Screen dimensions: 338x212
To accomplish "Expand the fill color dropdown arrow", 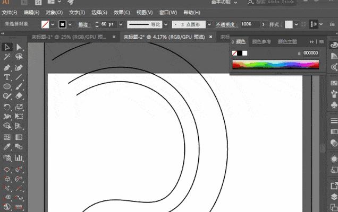I will [53, 24].
